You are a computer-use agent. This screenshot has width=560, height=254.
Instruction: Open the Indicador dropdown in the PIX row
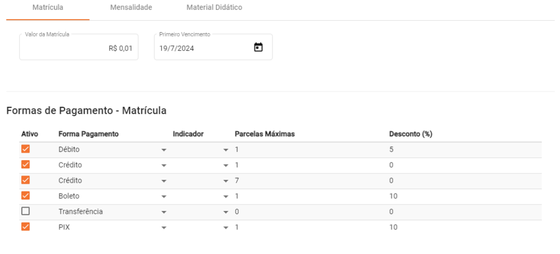pyautogui.click(x=225, y=227)
